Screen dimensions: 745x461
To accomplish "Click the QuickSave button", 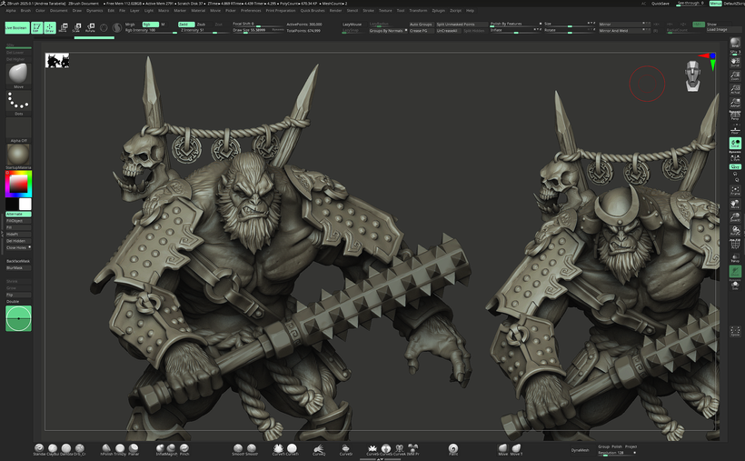I will [x=661, y=4].
